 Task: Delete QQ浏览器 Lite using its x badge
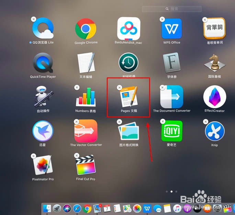pos(34,19)
